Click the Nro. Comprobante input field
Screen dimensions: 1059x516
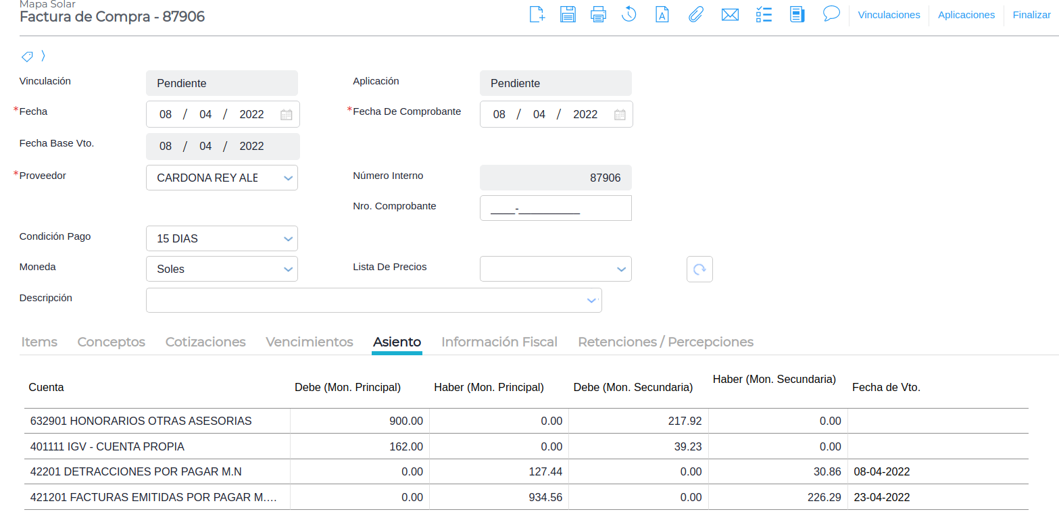pos(555,209)
